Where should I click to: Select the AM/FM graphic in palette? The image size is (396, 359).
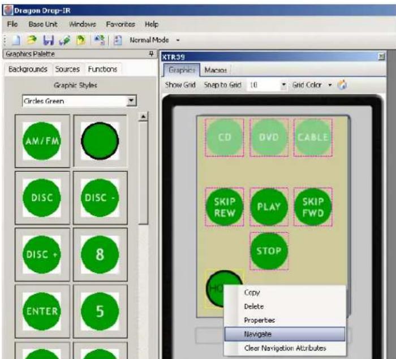(x=42, y=141)
